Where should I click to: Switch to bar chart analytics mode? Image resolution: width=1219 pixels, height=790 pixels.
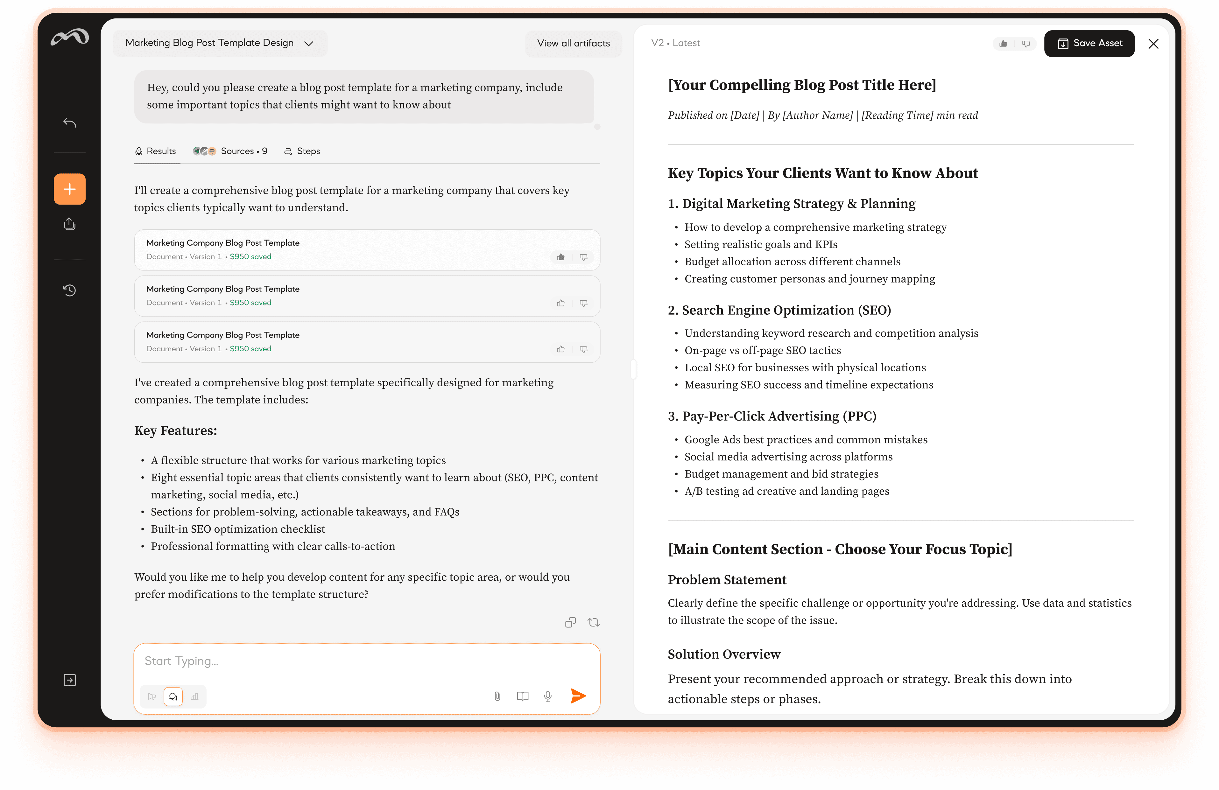[195, 697]
